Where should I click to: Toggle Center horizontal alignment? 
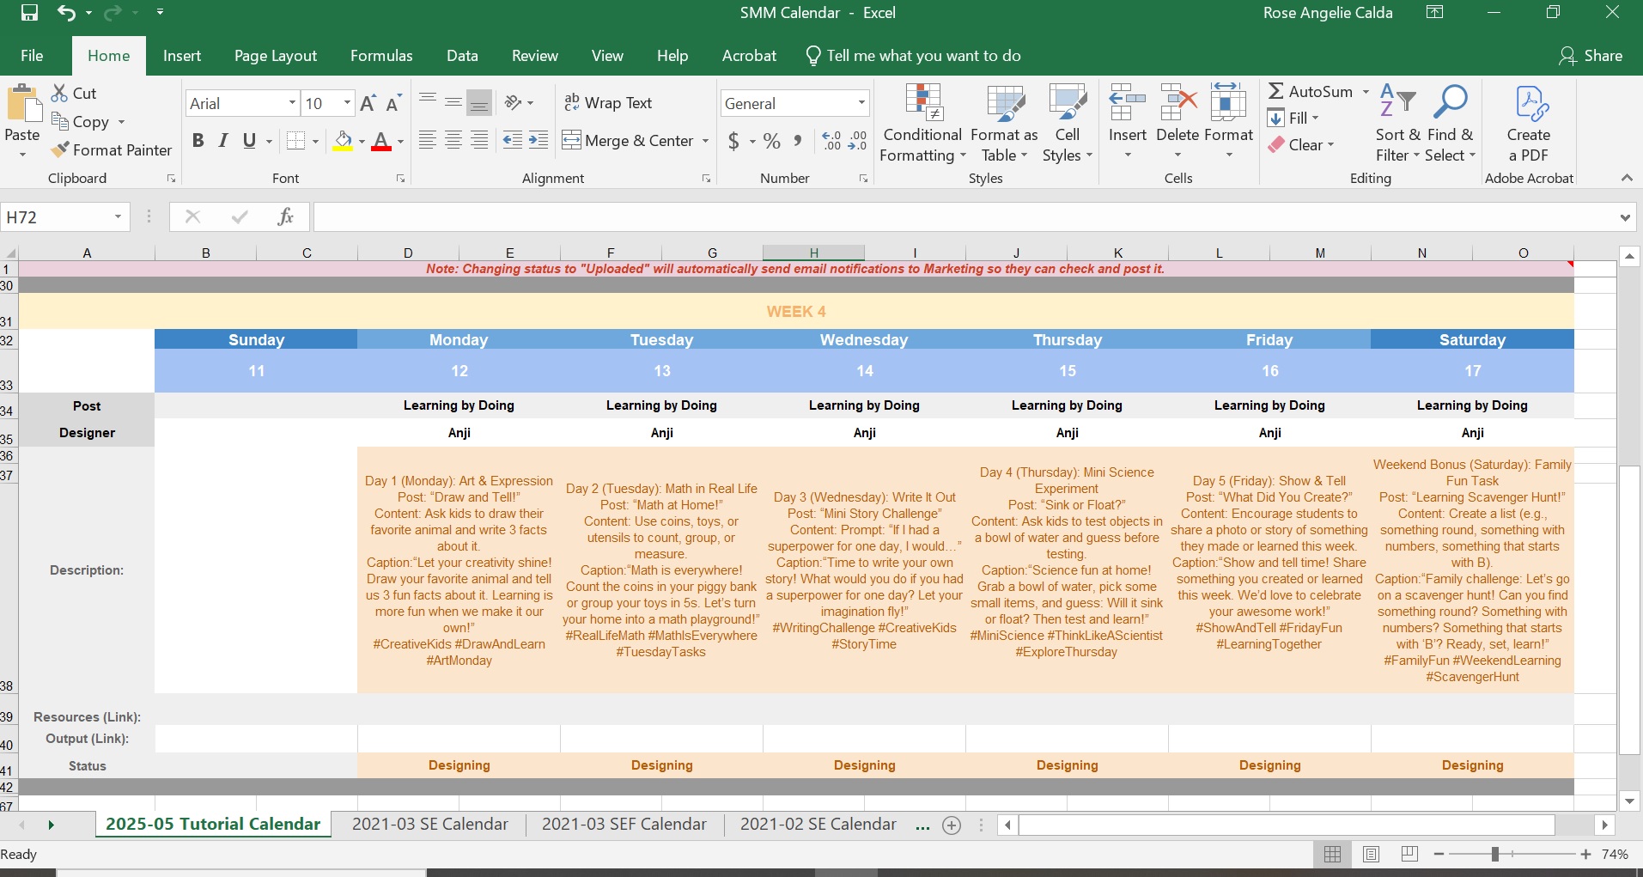tap(453, 140)
